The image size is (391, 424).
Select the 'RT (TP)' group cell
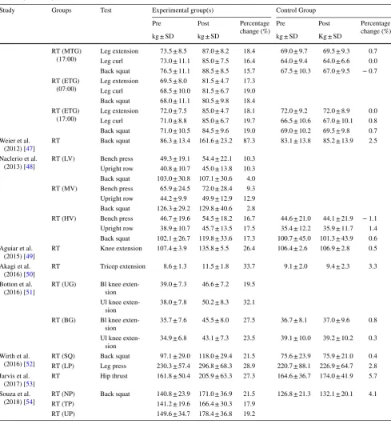coord(62,404)
